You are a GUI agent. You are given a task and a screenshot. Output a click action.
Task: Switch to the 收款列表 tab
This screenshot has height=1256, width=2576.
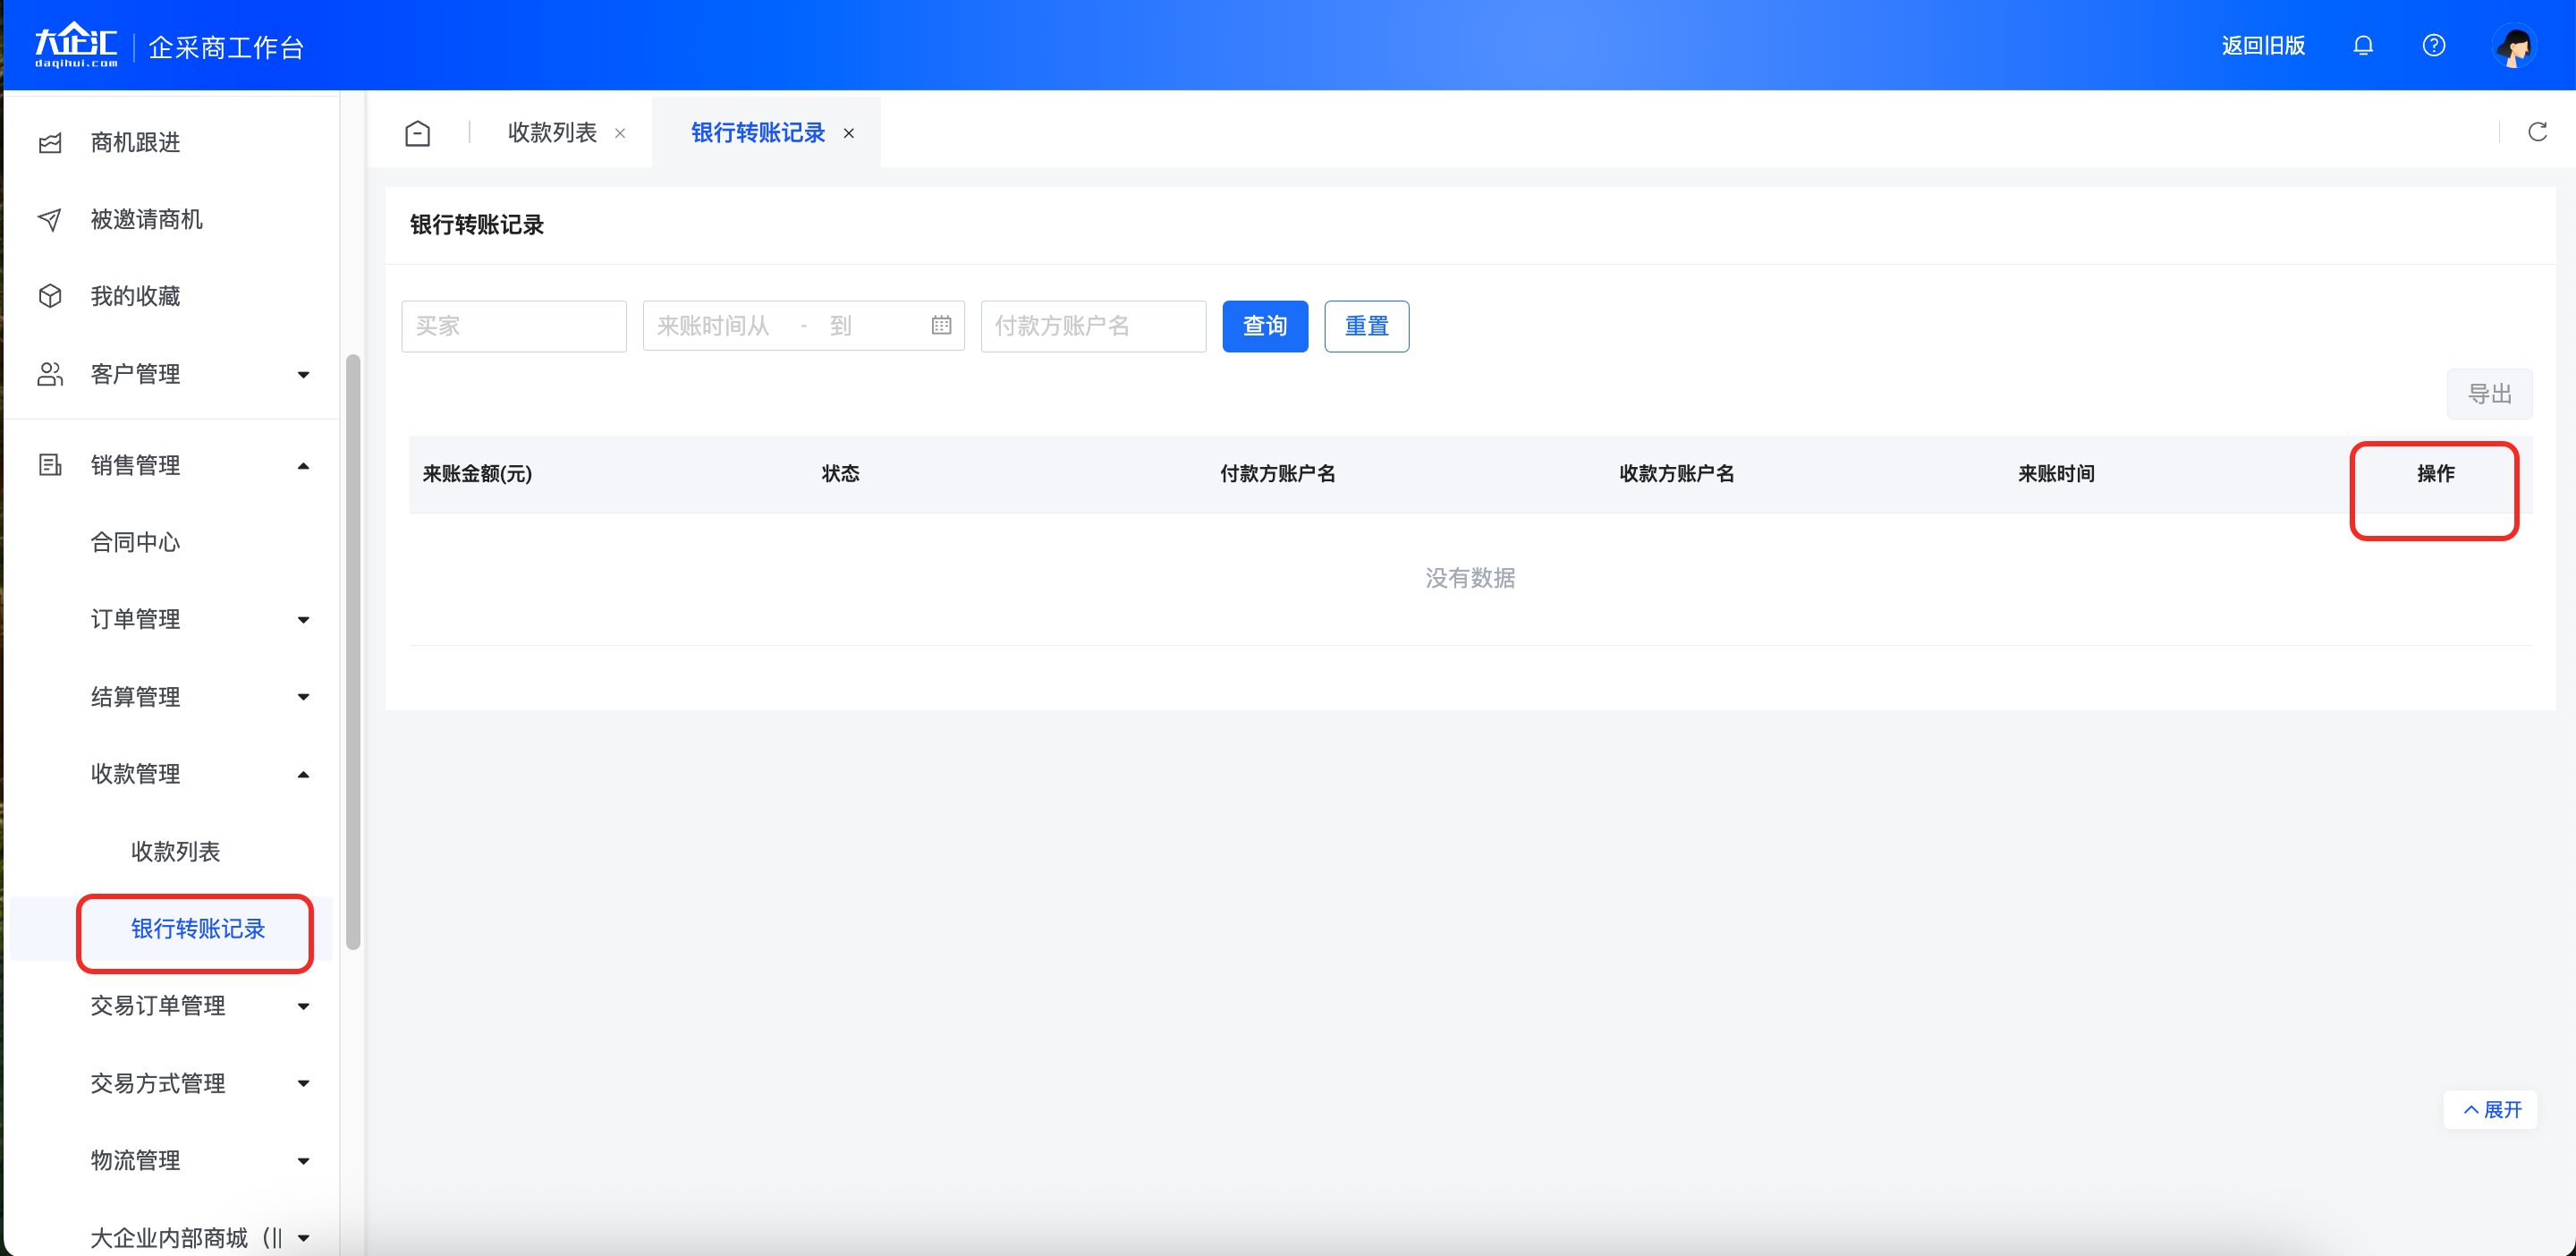pyautogui.click(x=552, y=133)
